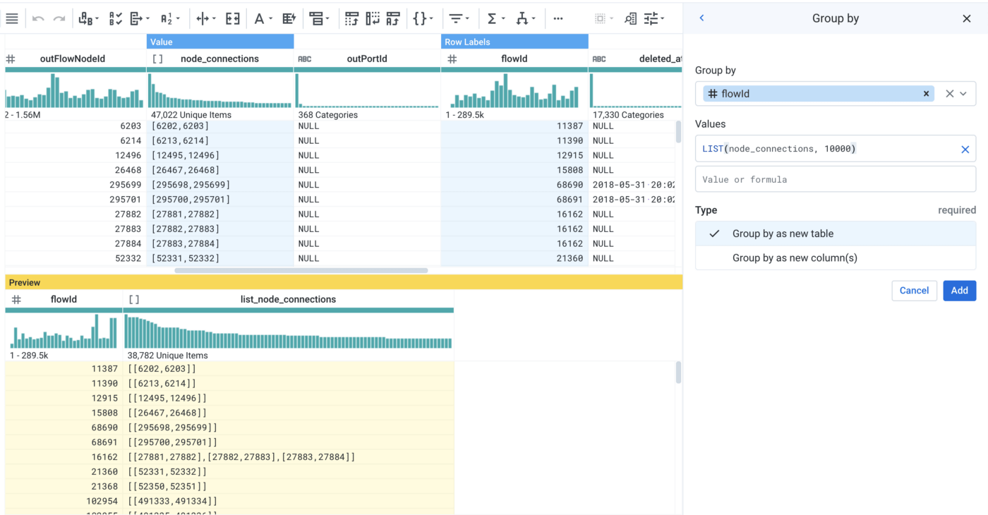Click the bracketed arrows merge icon
The width and height of the screenshot is (988, 515).
233,19
